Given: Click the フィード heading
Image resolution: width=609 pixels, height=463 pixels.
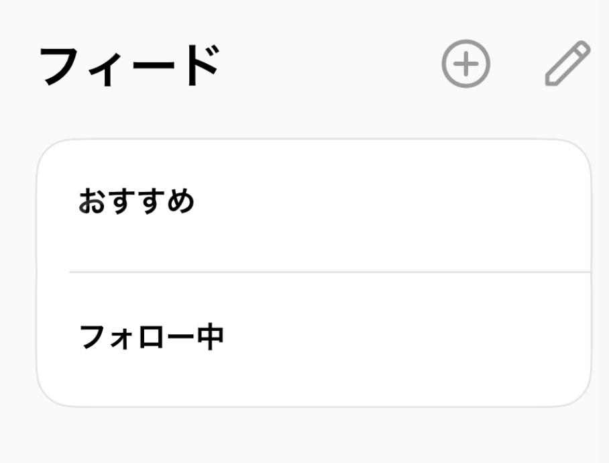Looking at the screenshot, I should (x=130, y=65).
